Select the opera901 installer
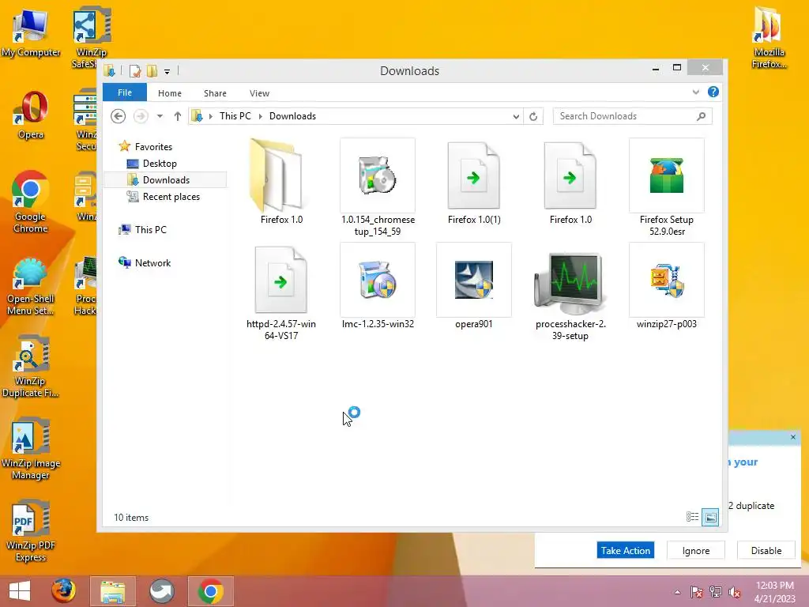Viewport: 809px width, 607px height. pos(474,286)
